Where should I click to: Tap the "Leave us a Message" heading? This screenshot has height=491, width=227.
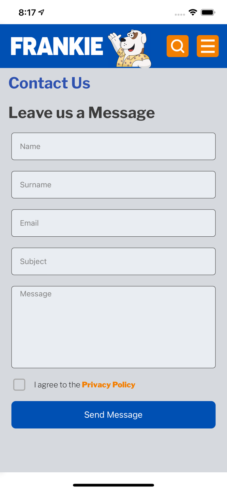coord(82,113)
